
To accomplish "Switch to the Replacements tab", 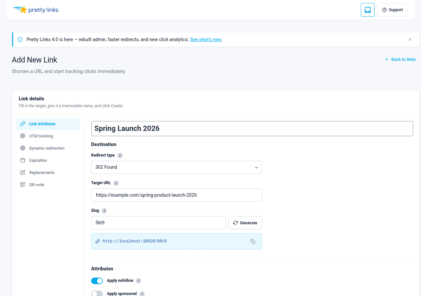I will point(48,173).
